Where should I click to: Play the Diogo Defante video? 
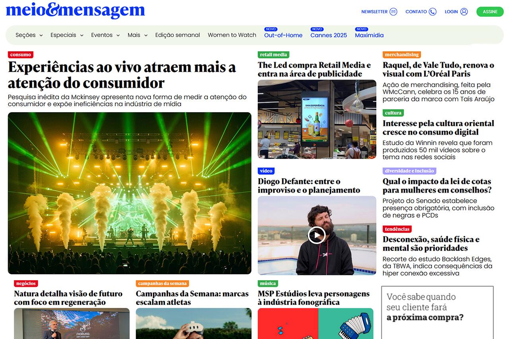317,235
